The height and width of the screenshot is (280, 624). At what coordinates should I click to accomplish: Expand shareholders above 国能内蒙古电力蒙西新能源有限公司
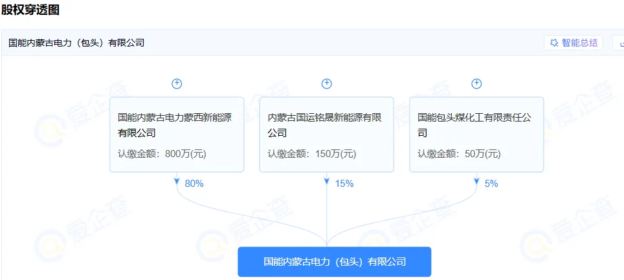177,83
